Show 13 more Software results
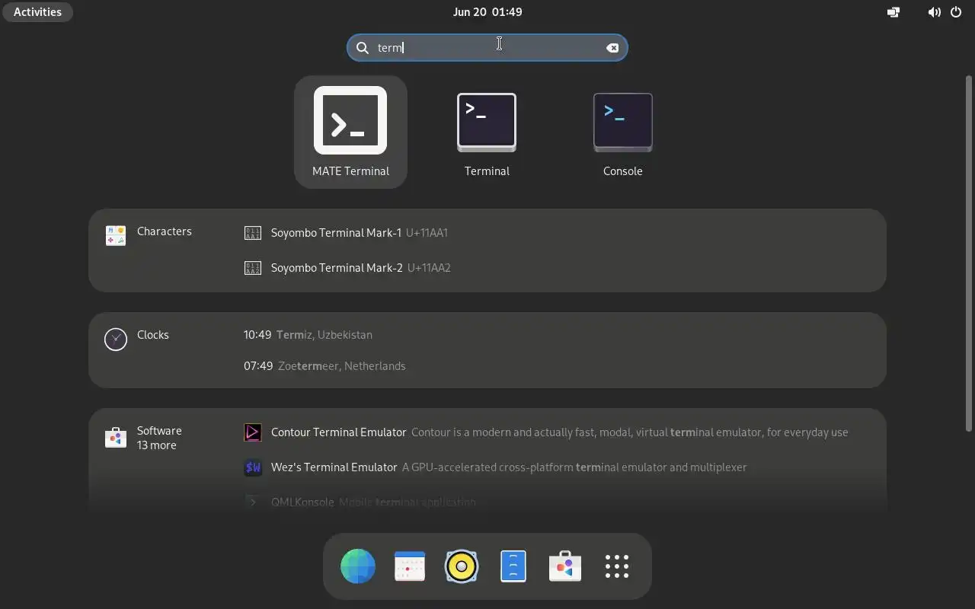975x609 pixels. click(156, 445)
